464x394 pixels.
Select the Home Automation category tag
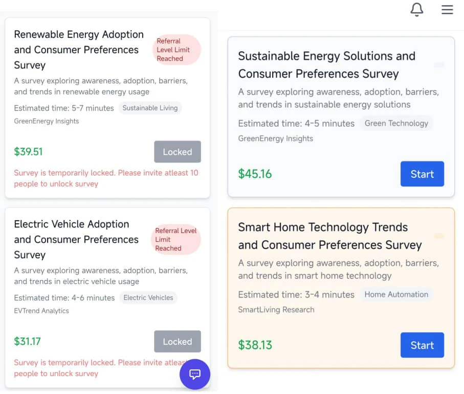[x=396, y=294]
